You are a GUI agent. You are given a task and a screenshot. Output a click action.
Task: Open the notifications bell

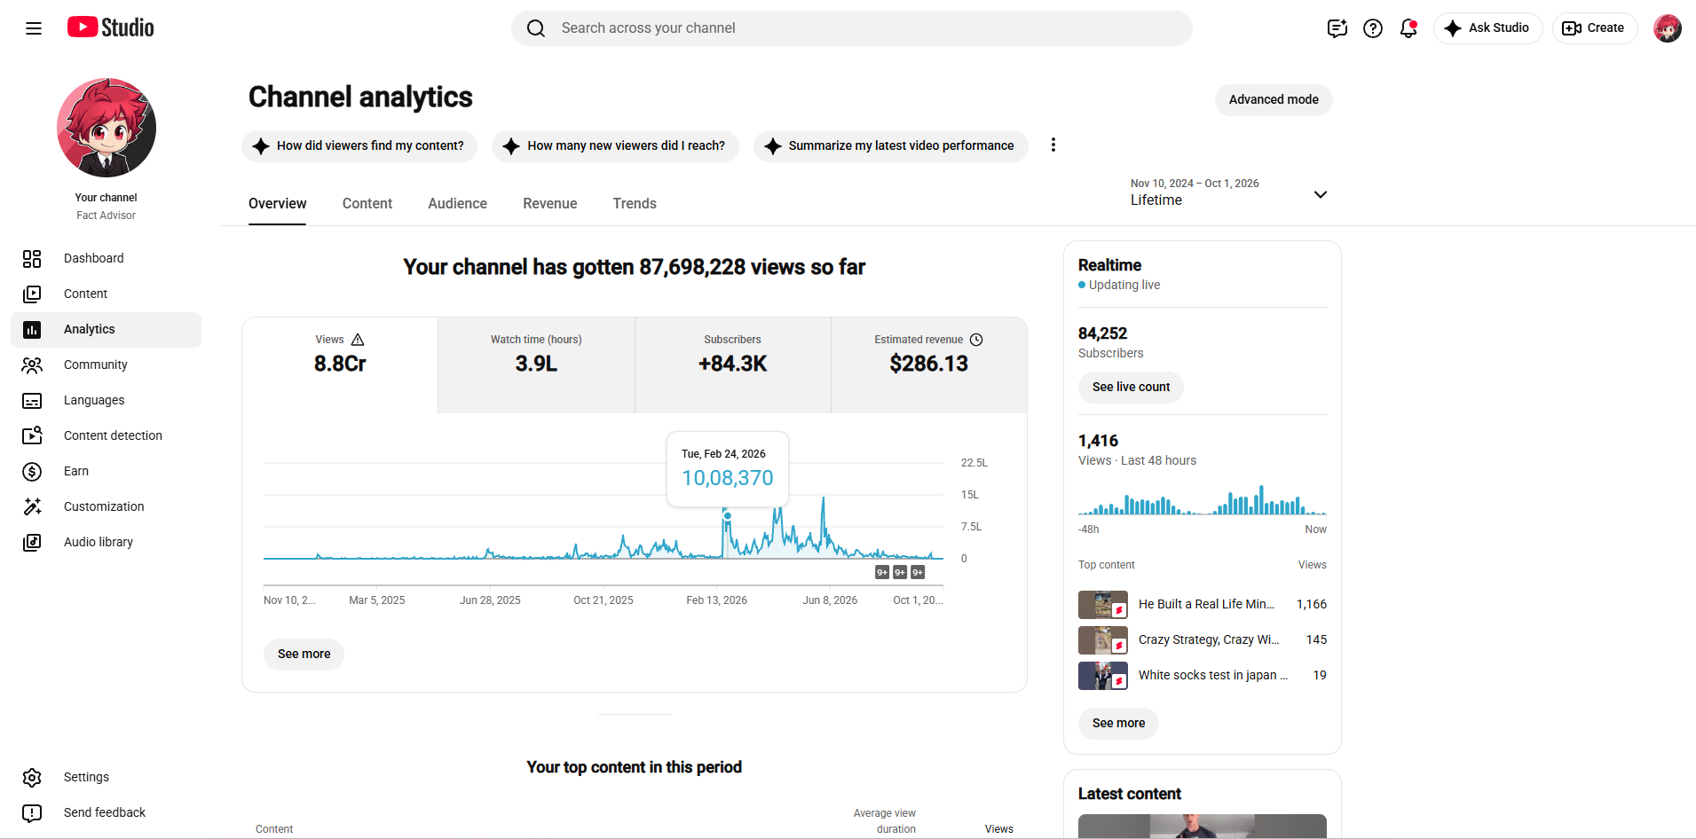point(1408,28)
